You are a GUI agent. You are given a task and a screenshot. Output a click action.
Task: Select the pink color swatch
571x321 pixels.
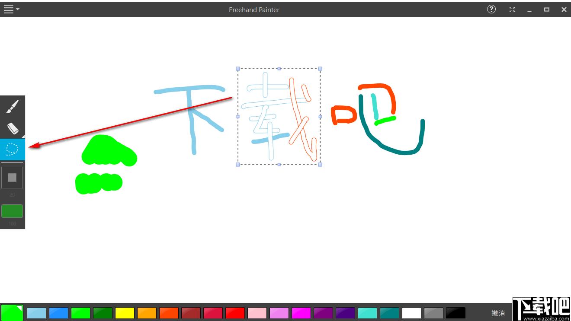point(257,313)
